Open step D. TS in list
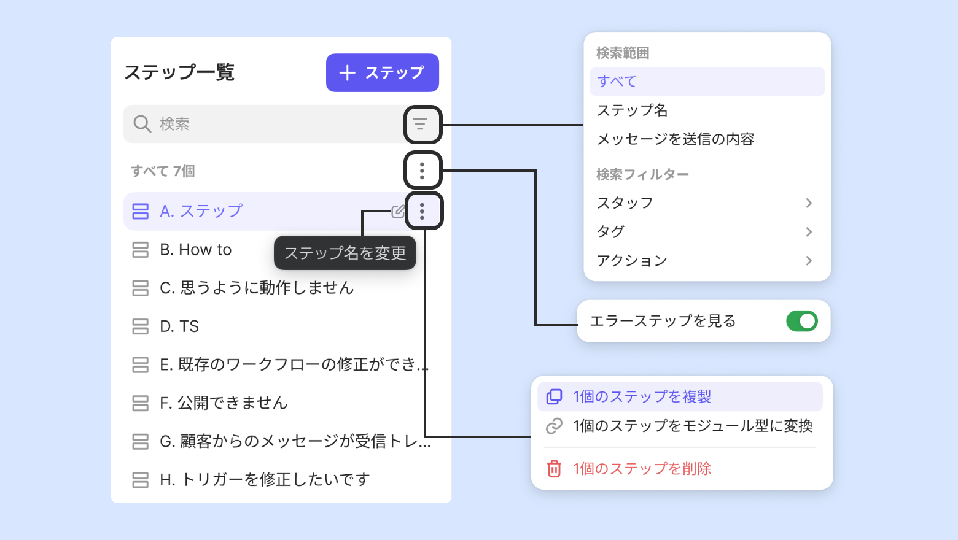 tap(179, 326)
